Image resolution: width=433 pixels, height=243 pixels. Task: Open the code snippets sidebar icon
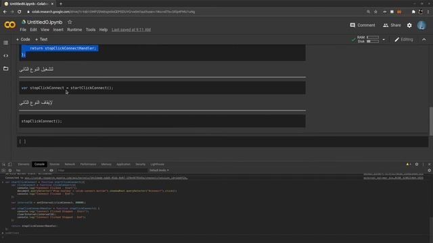pyautogui.click(x=6, y=55)
